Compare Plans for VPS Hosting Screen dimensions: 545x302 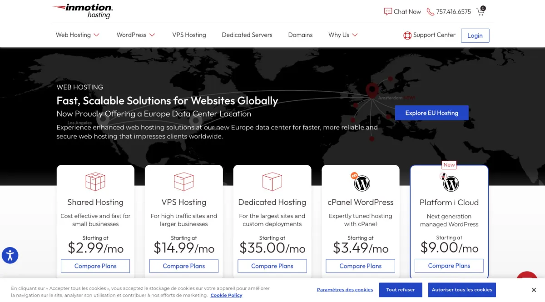[x=184, y=266]
